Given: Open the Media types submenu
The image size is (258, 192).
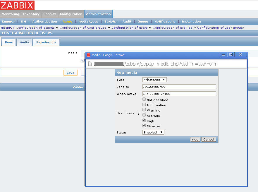Looking at the screenshot, I should 89,21.
